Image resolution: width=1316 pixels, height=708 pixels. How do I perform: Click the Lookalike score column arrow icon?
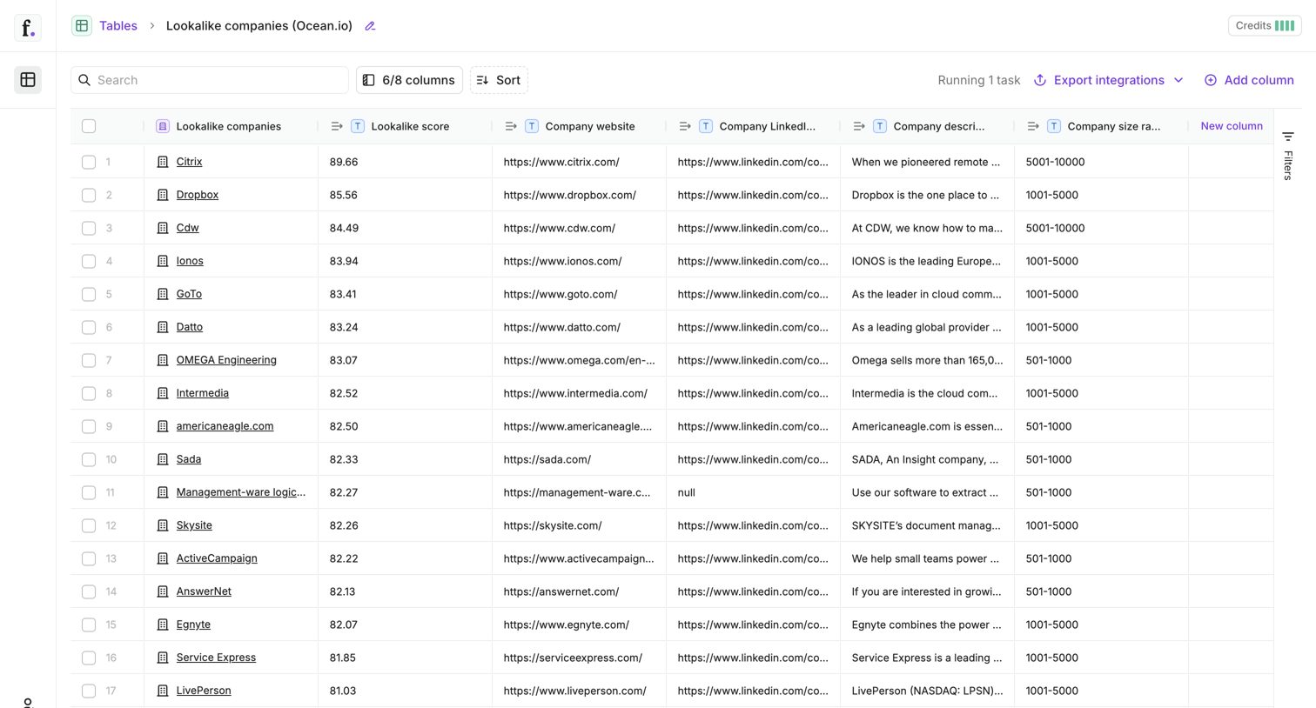pyautogui.click(x=337, y=126)
